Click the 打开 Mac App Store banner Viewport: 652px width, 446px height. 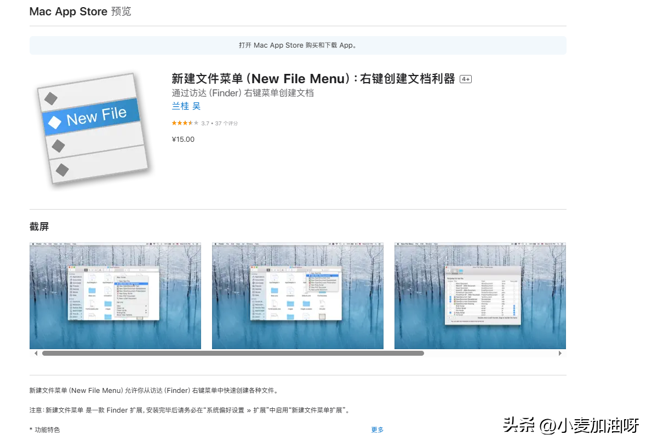[298, 45]
